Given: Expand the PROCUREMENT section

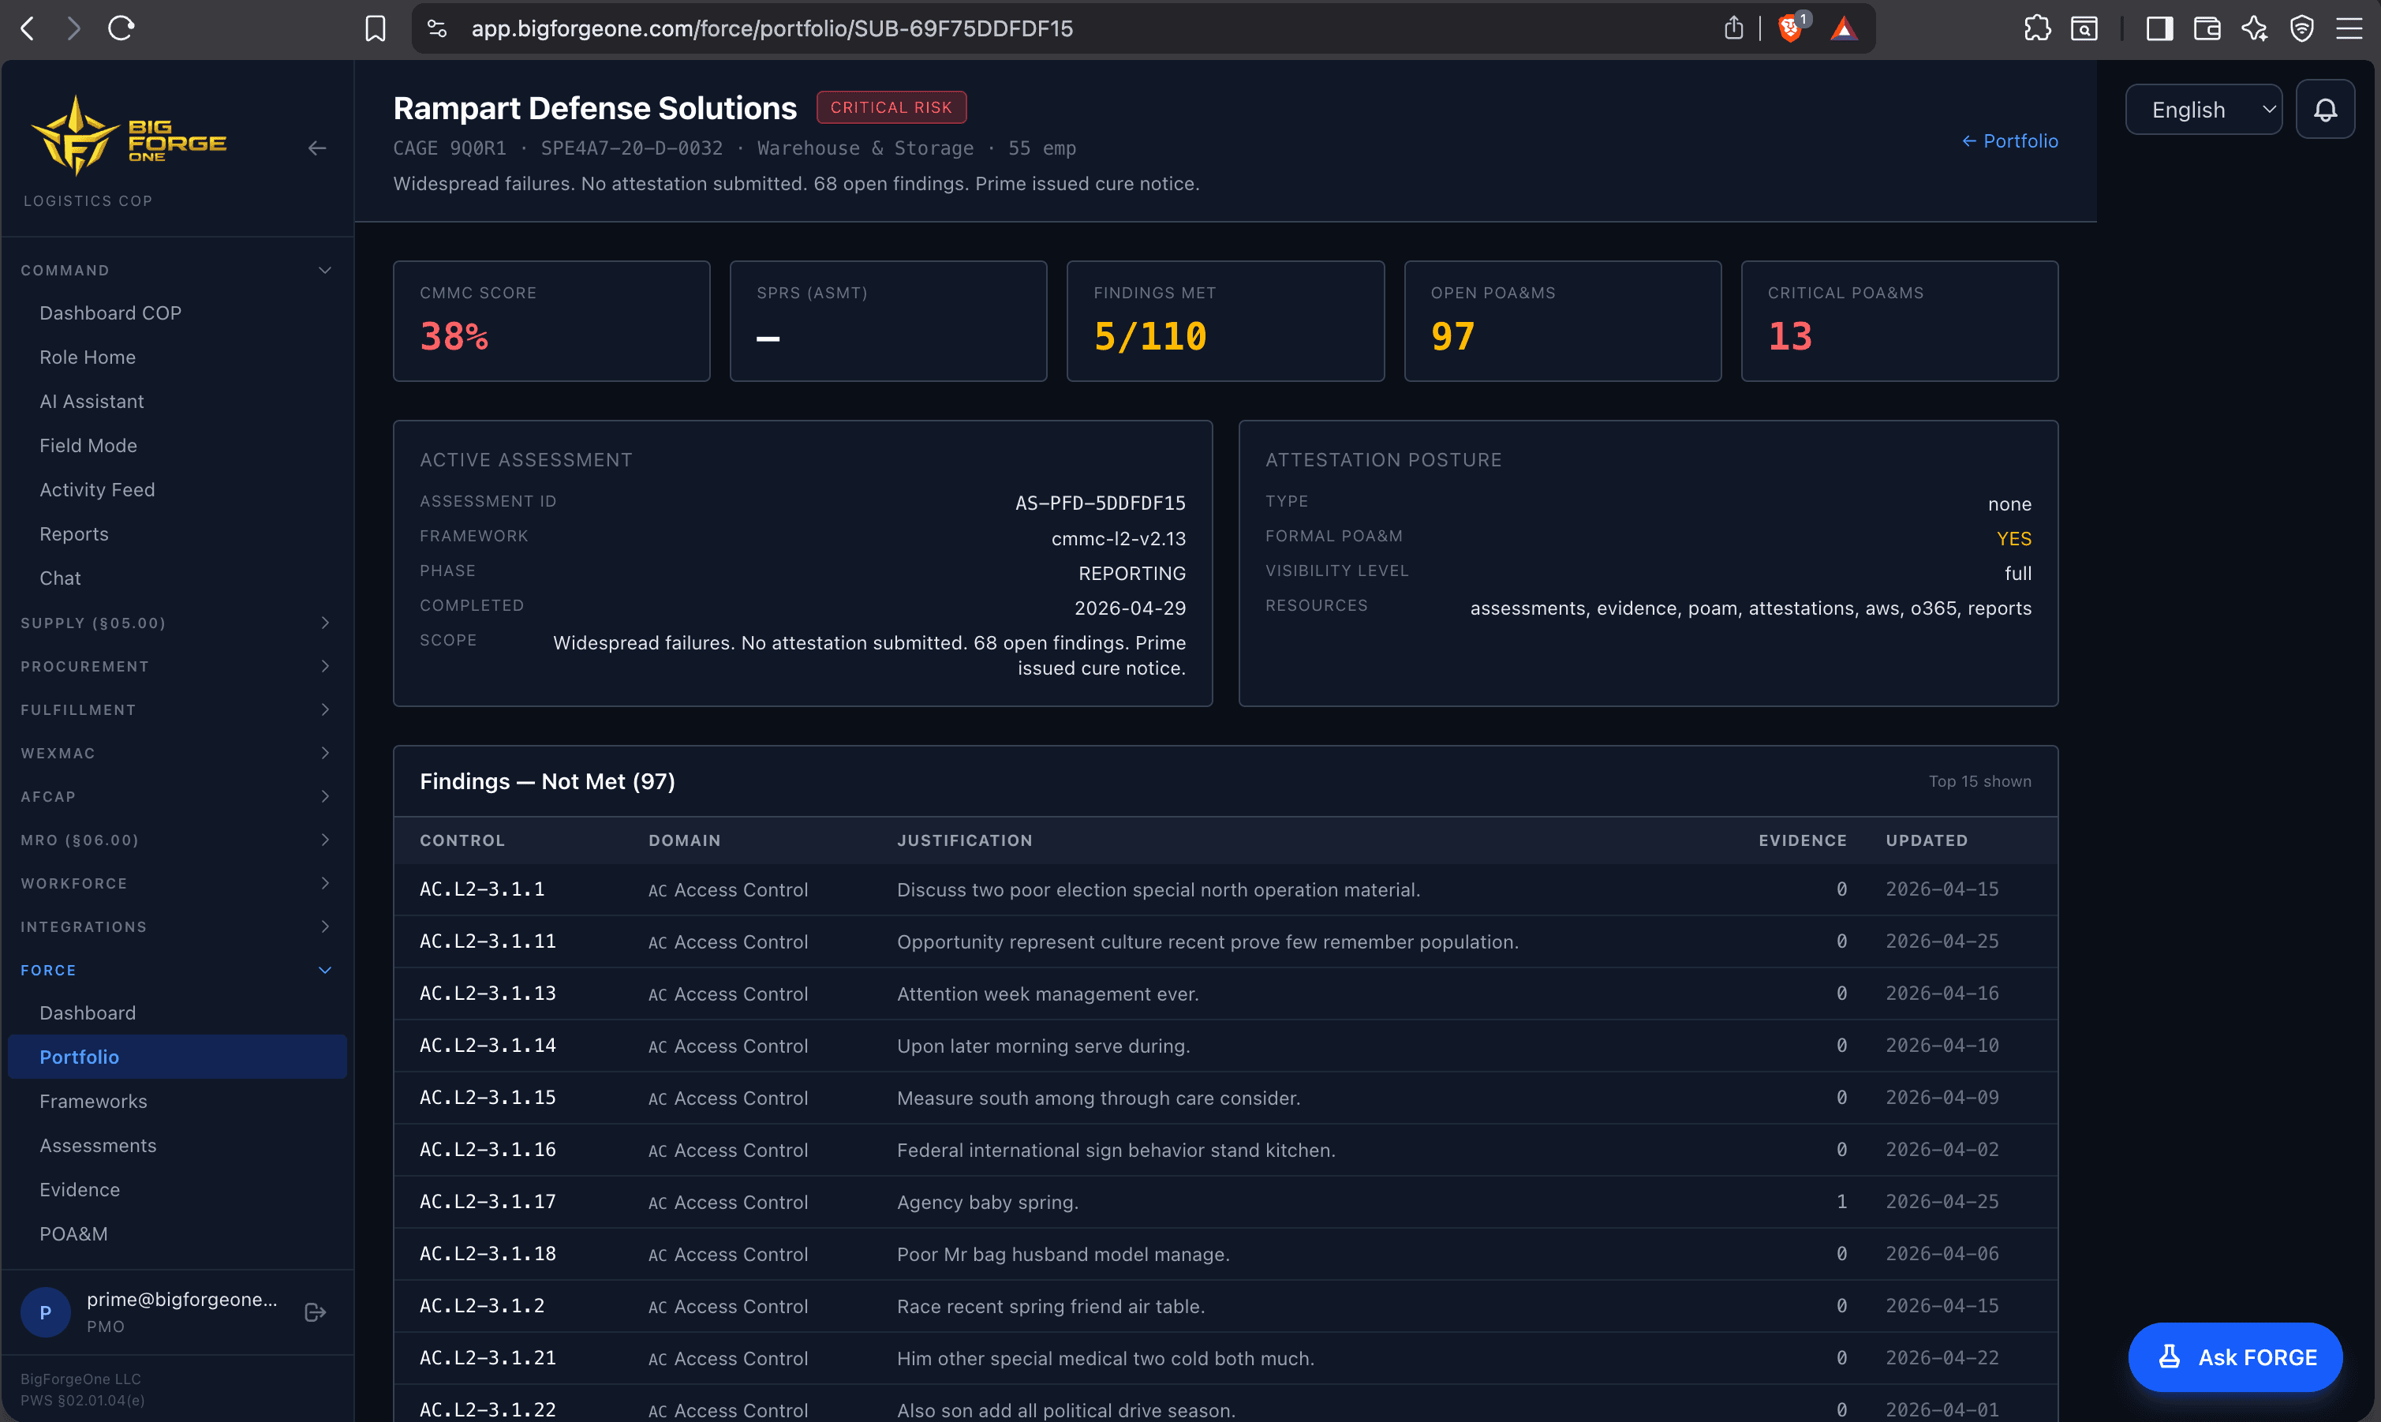Looking at the screenshot, I should (x=178, y=666).
